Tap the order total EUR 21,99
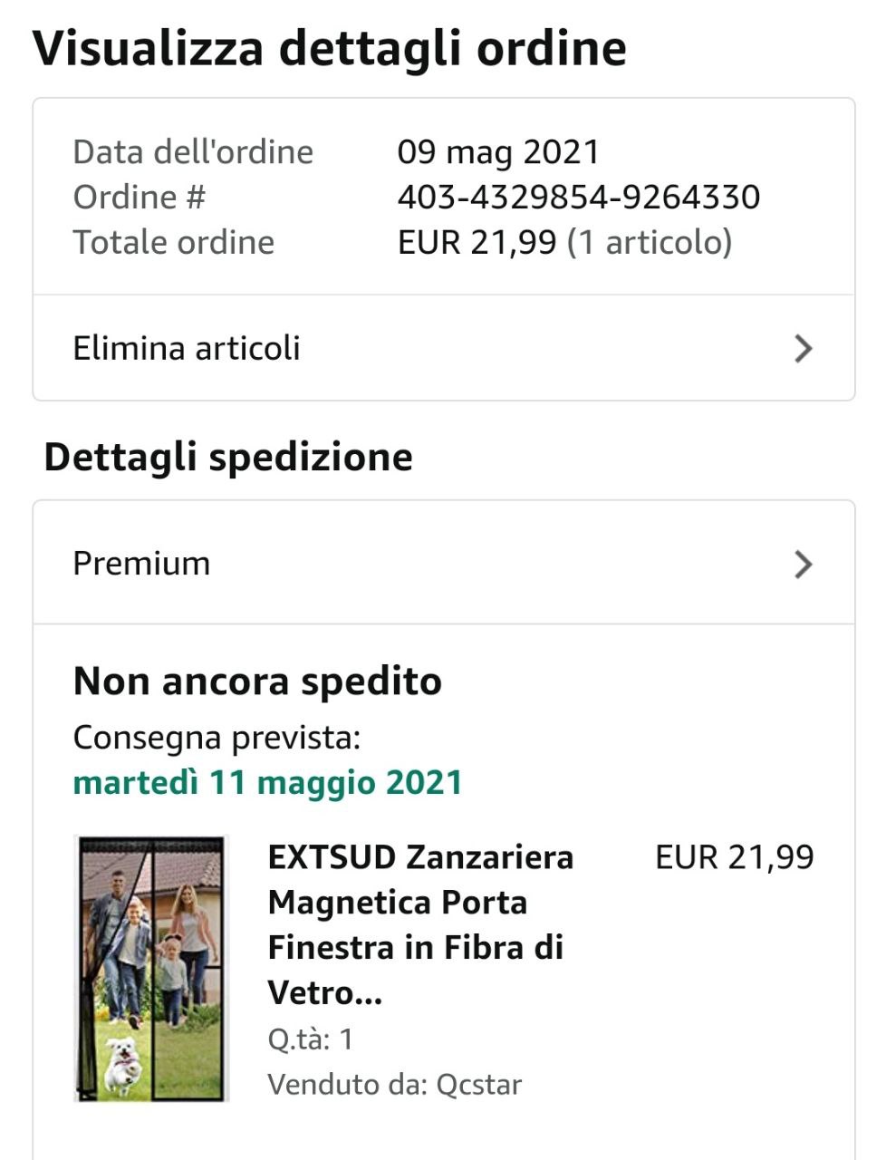Screen dimensions: 886x1160 [477, 242]
